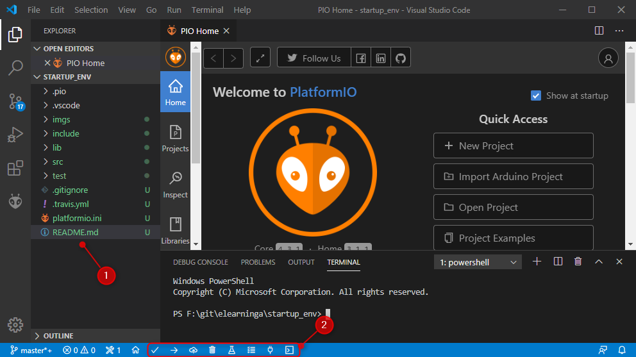Click the Follow Us Twitter button

314,58
